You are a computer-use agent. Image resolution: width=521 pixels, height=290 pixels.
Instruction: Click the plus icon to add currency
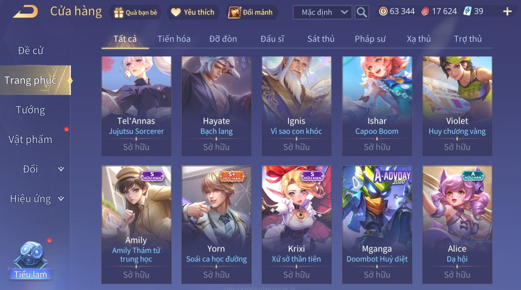[507, 12]
